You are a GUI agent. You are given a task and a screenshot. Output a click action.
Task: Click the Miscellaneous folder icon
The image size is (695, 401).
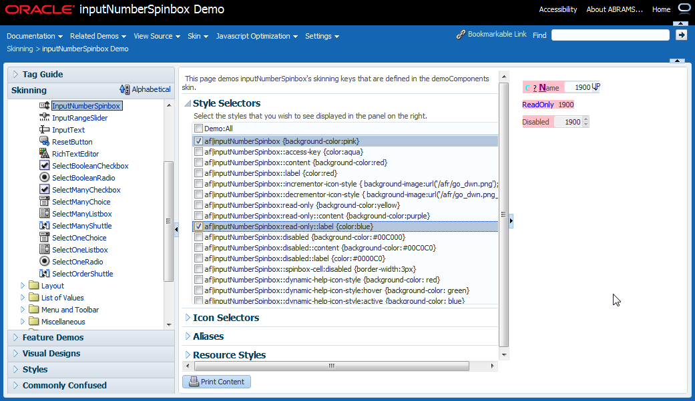(33, 321)
